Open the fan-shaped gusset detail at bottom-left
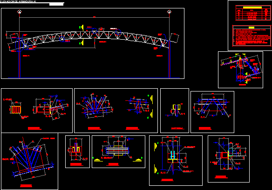 pos(30,161)
